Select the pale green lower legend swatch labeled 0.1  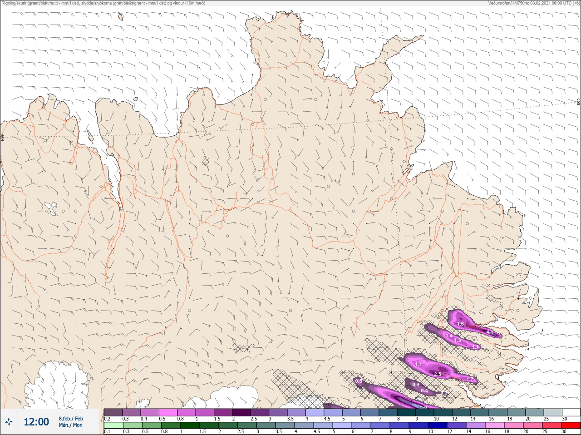click(113, 425)
